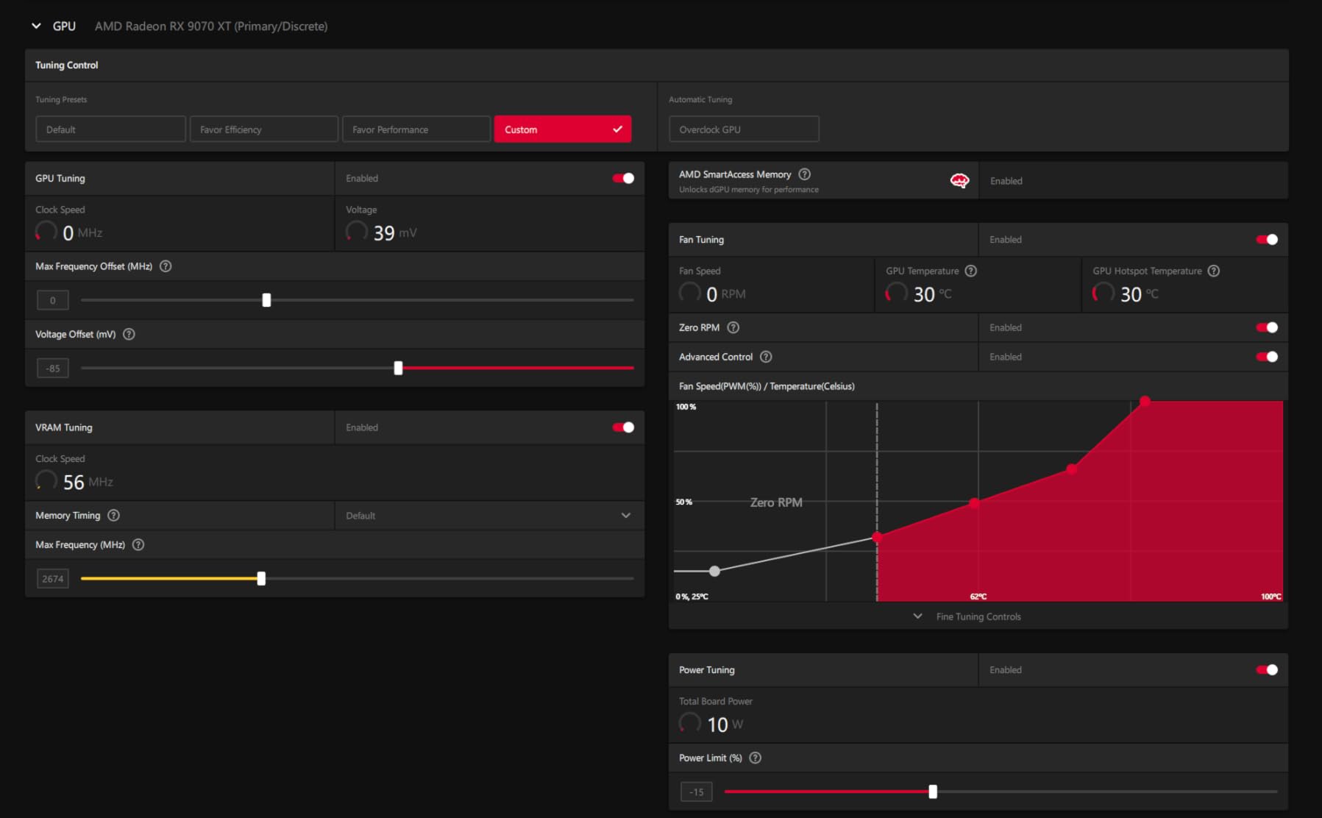Click the "0 RPM" fan speed reading
This screenshot has height=818, width=1322.
(x=726, y=294)
